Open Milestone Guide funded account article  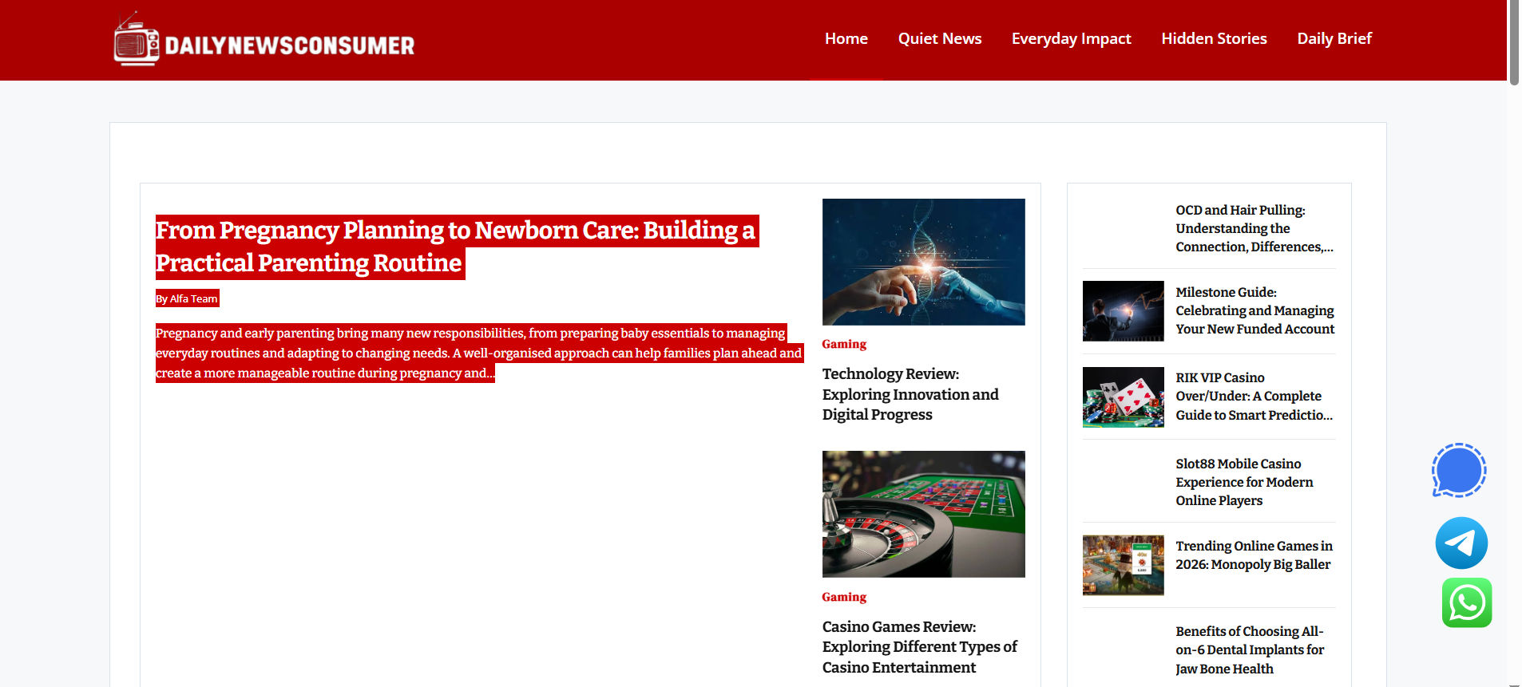1254,310
